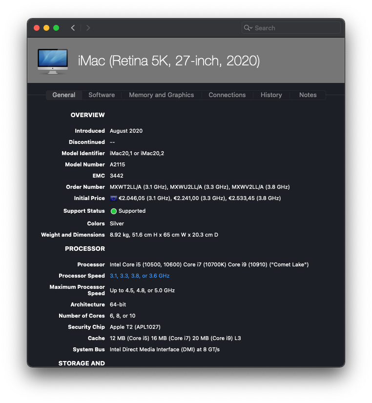The height and width of the screenshot is (403, 372).
Task: Select the General tab
Action: tap(64, 95)
